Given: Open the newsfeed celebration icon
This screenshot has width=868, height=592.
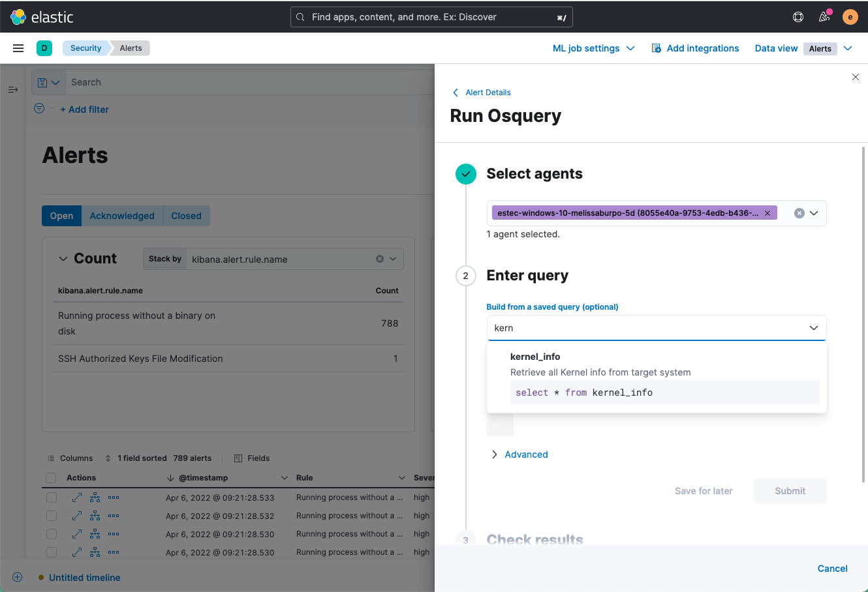Looking at the screenshot, I should click(824, 17).
